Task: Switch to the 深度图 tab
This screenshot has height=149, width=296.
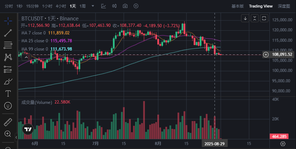Action: (284, 6)
